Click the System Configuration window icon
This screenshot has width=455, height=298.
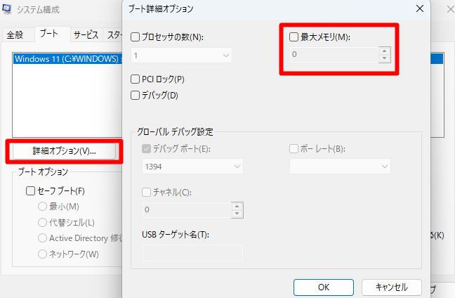[x=7, y=9]
